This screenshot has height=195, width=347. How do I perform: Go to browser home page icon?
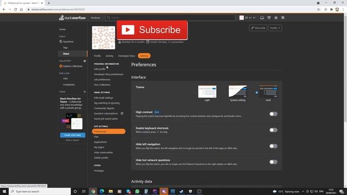click(x=21, y=10)
